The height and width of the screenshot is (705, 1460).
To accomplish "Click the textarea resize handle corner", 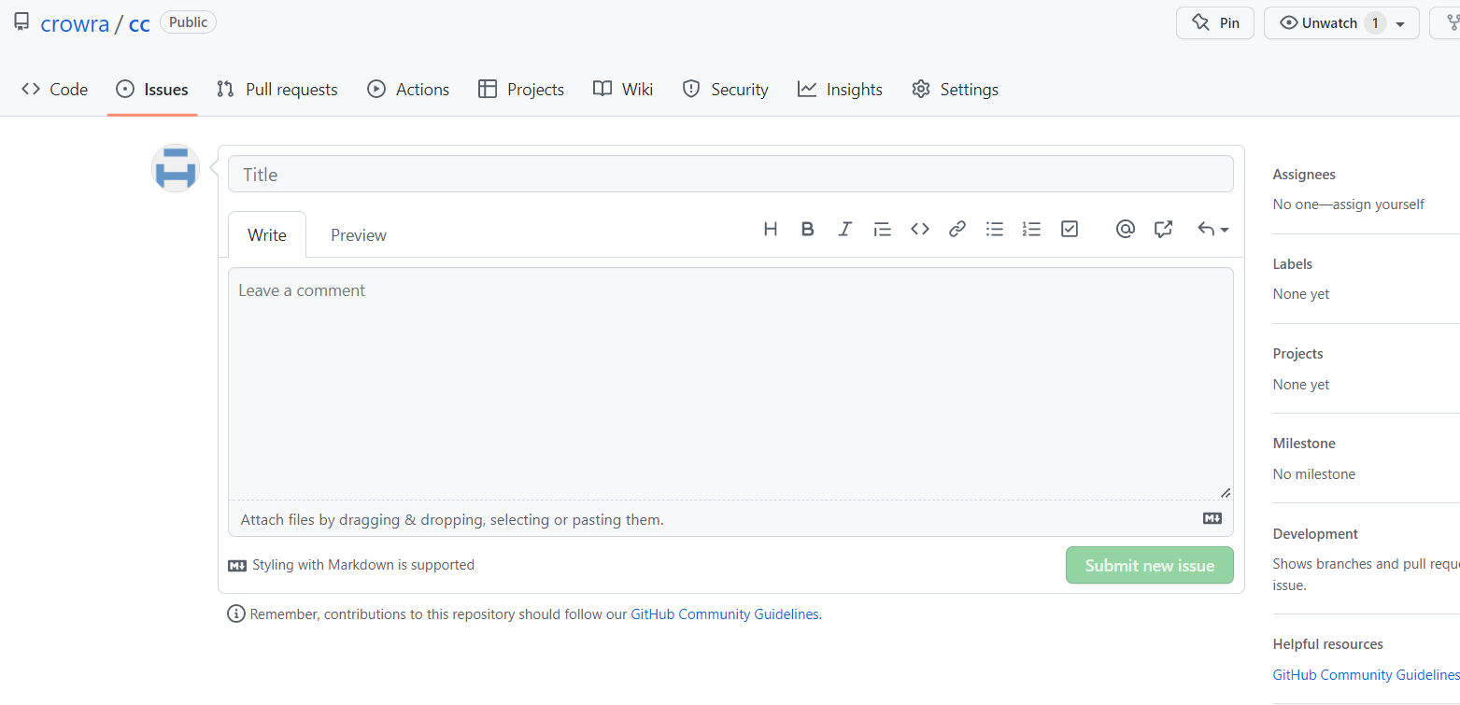I will point(1225,492).
